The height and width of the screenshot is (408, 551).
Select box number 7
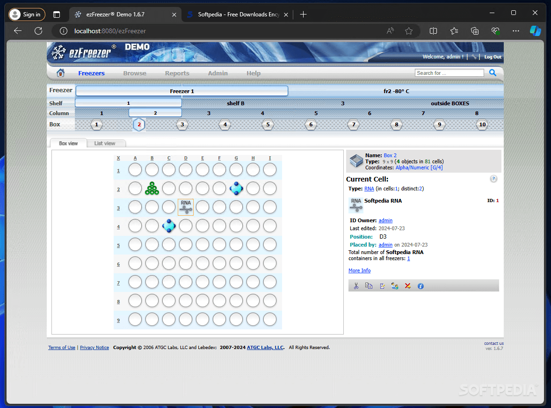click(x=354, y=124)
